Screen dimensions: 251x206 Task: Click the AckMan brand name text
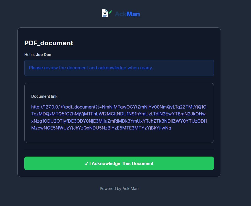click(127, 14)
